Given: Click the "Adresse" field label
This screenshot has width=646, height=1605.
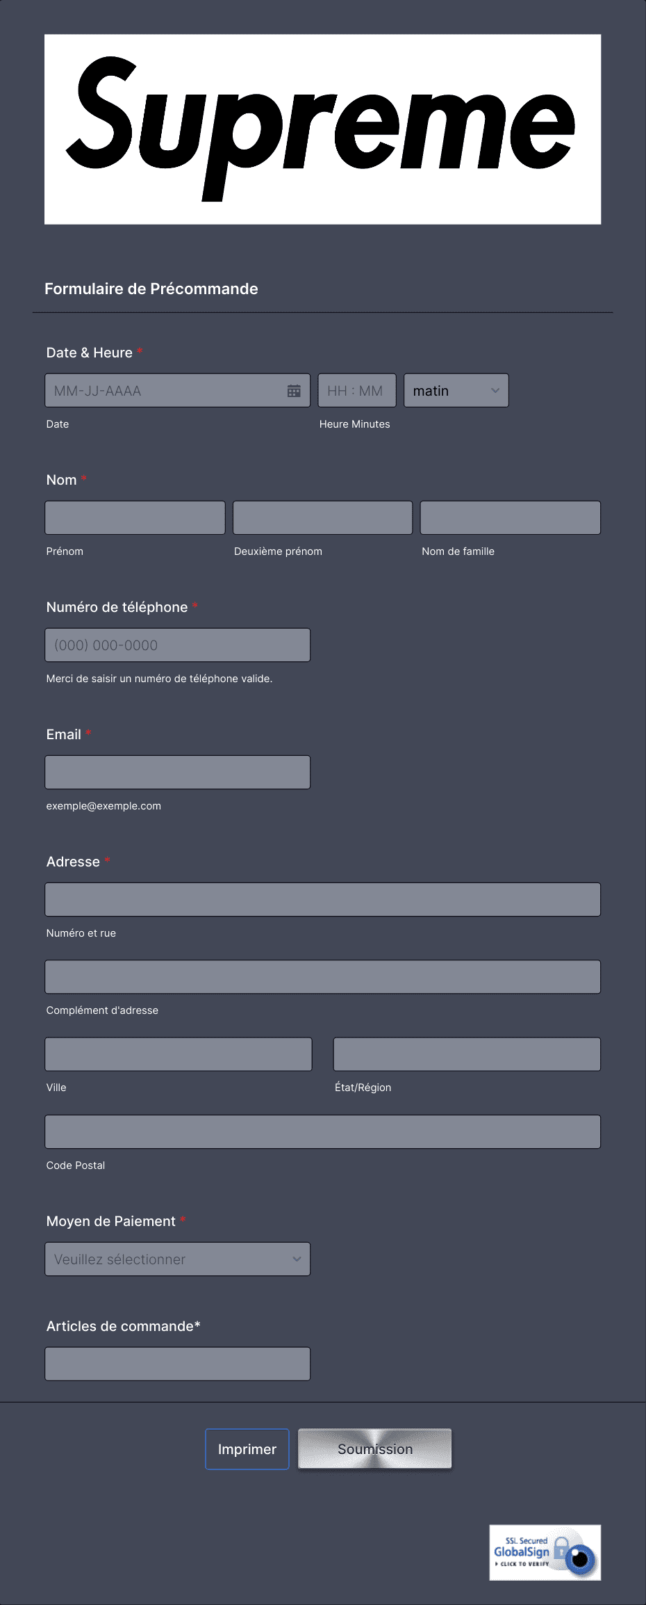Looking at the screenshot, I should click(73, 862).
